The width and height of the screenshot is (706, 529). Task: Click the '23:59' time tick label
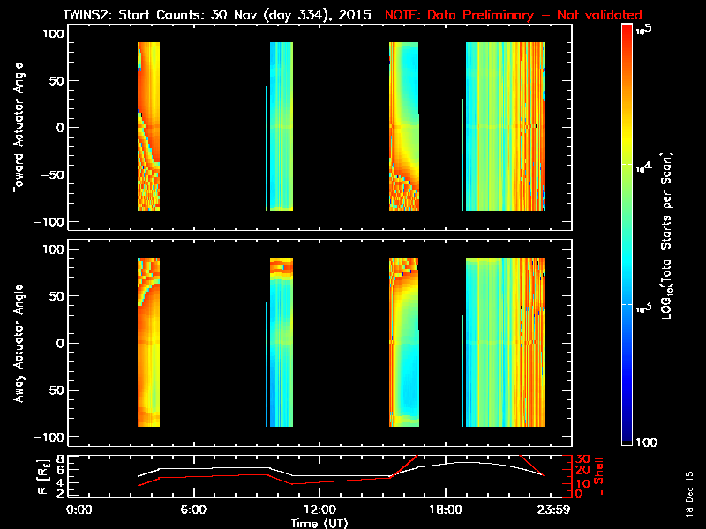tap(553, 510)
